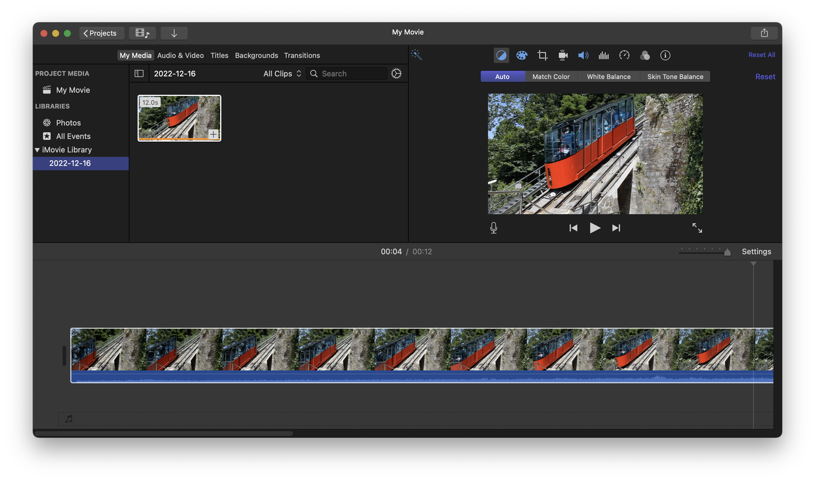Open timeline Settings

point(756,252)
